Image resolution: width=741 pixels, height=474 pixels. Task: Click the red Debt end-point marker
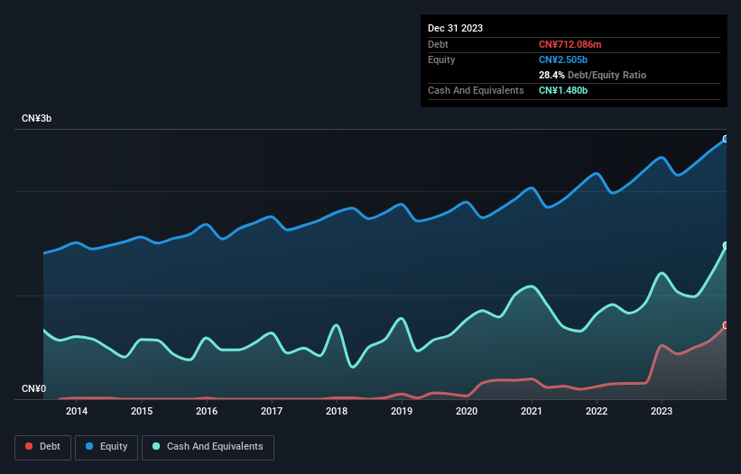[727, 325]
